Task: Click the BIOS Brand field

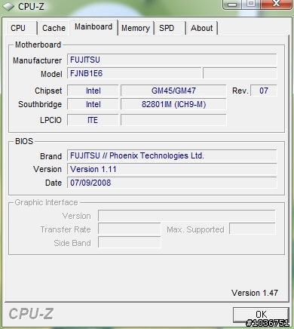Action: tap(172, 155)
